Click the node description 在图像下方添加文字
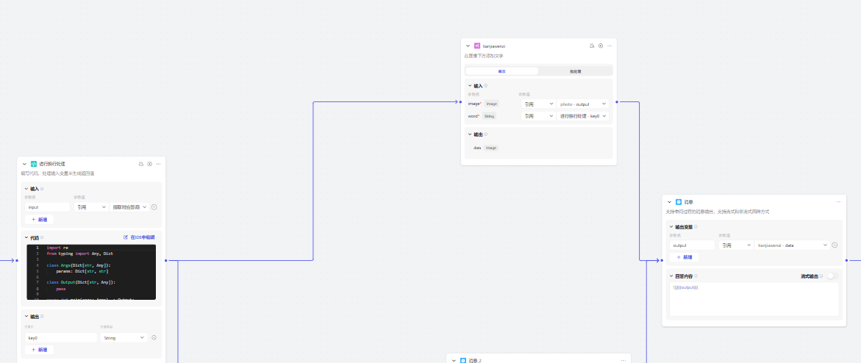 (x=484, y=55)
